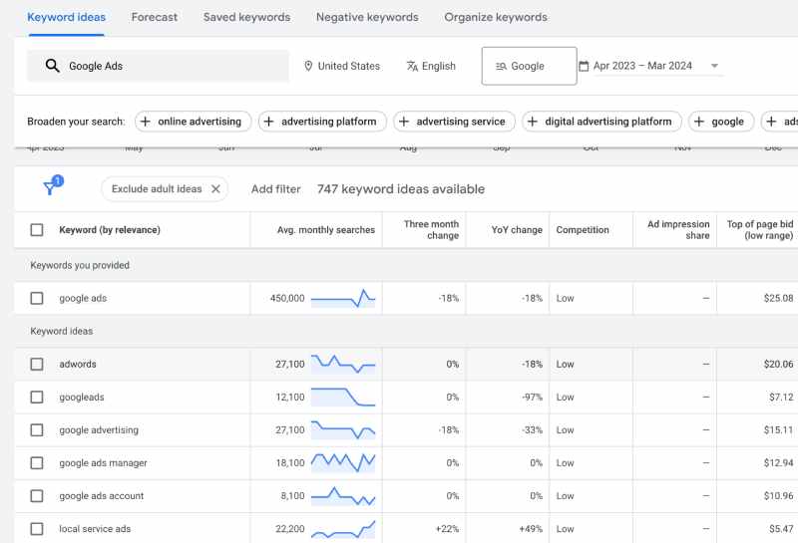The image size is (798, 543).
Task: Click the Add filter button
Action: coord(276,189)
